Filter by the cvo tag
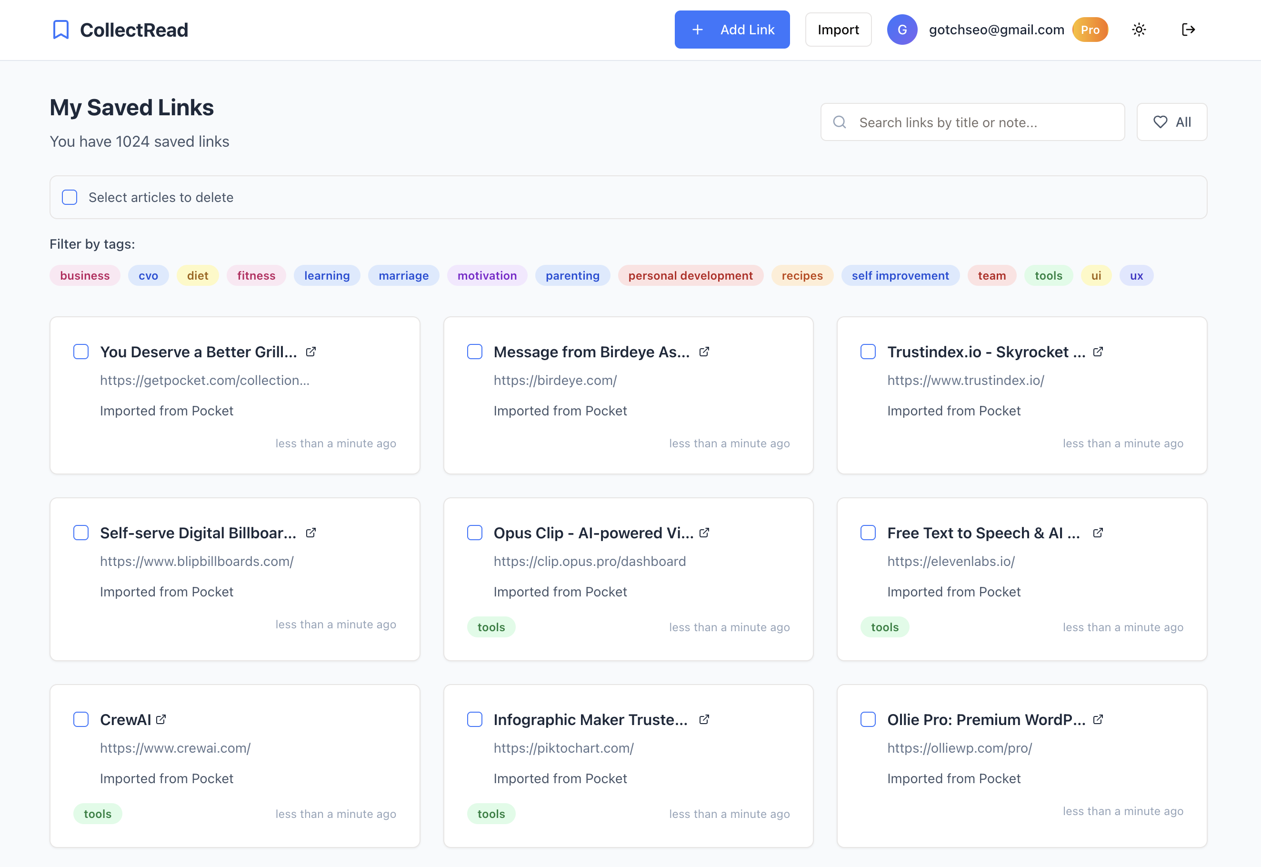This screenshot has width=1261, height=867. 148,276
